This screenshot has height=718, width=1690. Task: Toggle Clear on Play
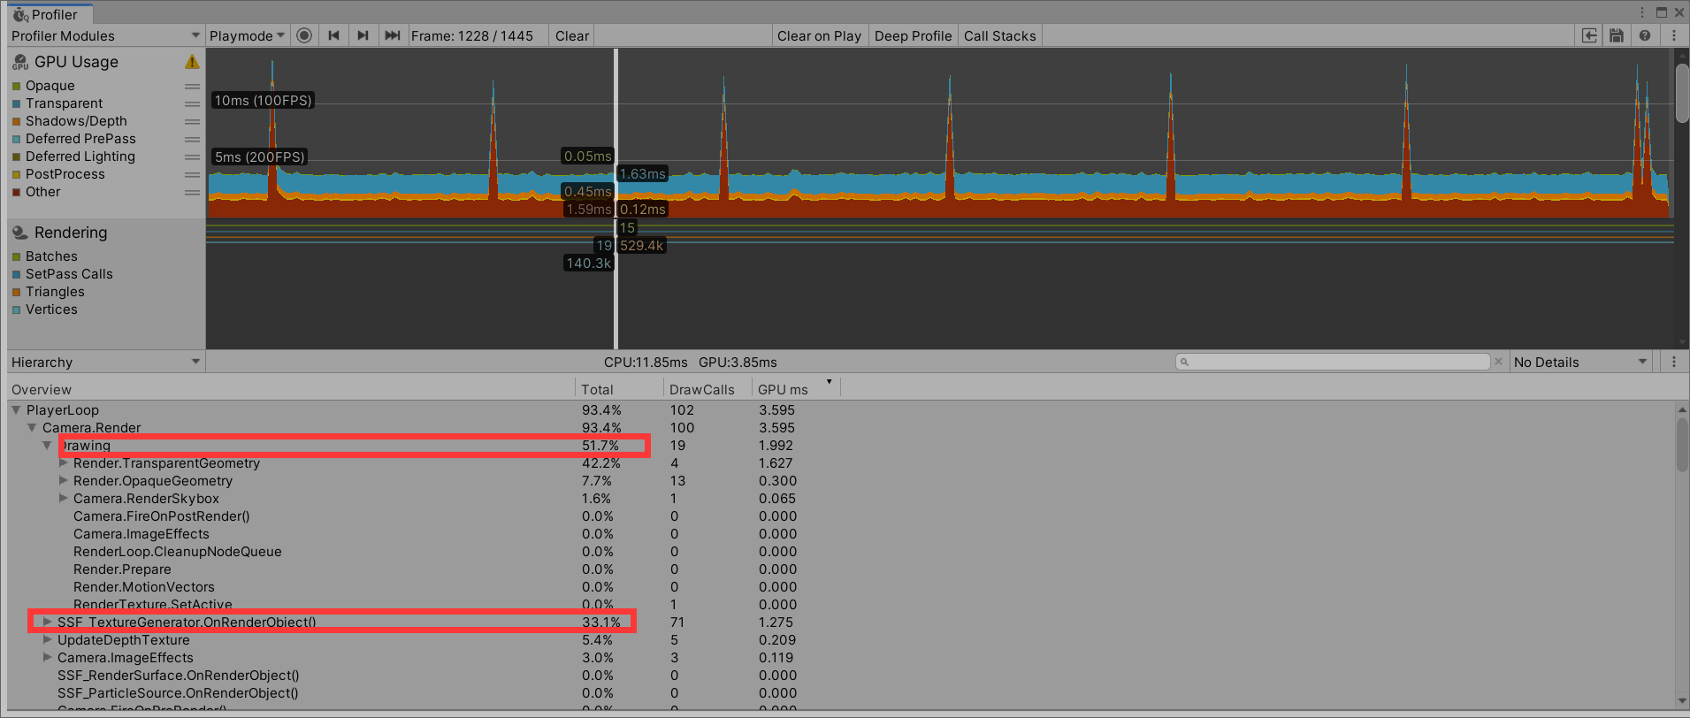tap(819, 35)
